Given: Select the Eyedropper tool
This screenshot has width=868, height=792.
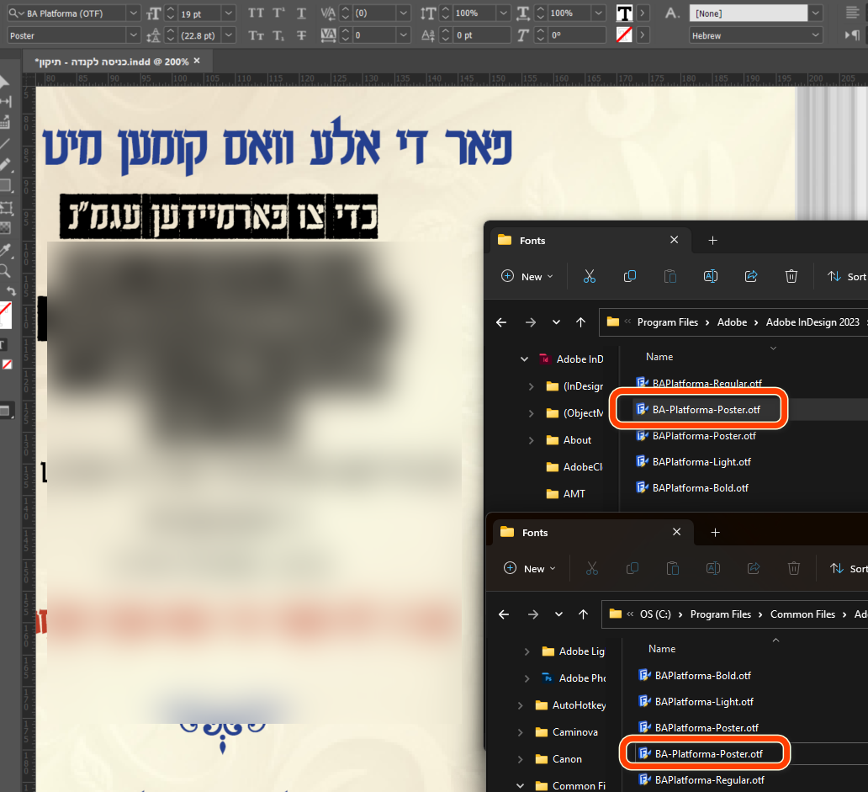Looking at the screenshot, I should (x=6, y=250).
